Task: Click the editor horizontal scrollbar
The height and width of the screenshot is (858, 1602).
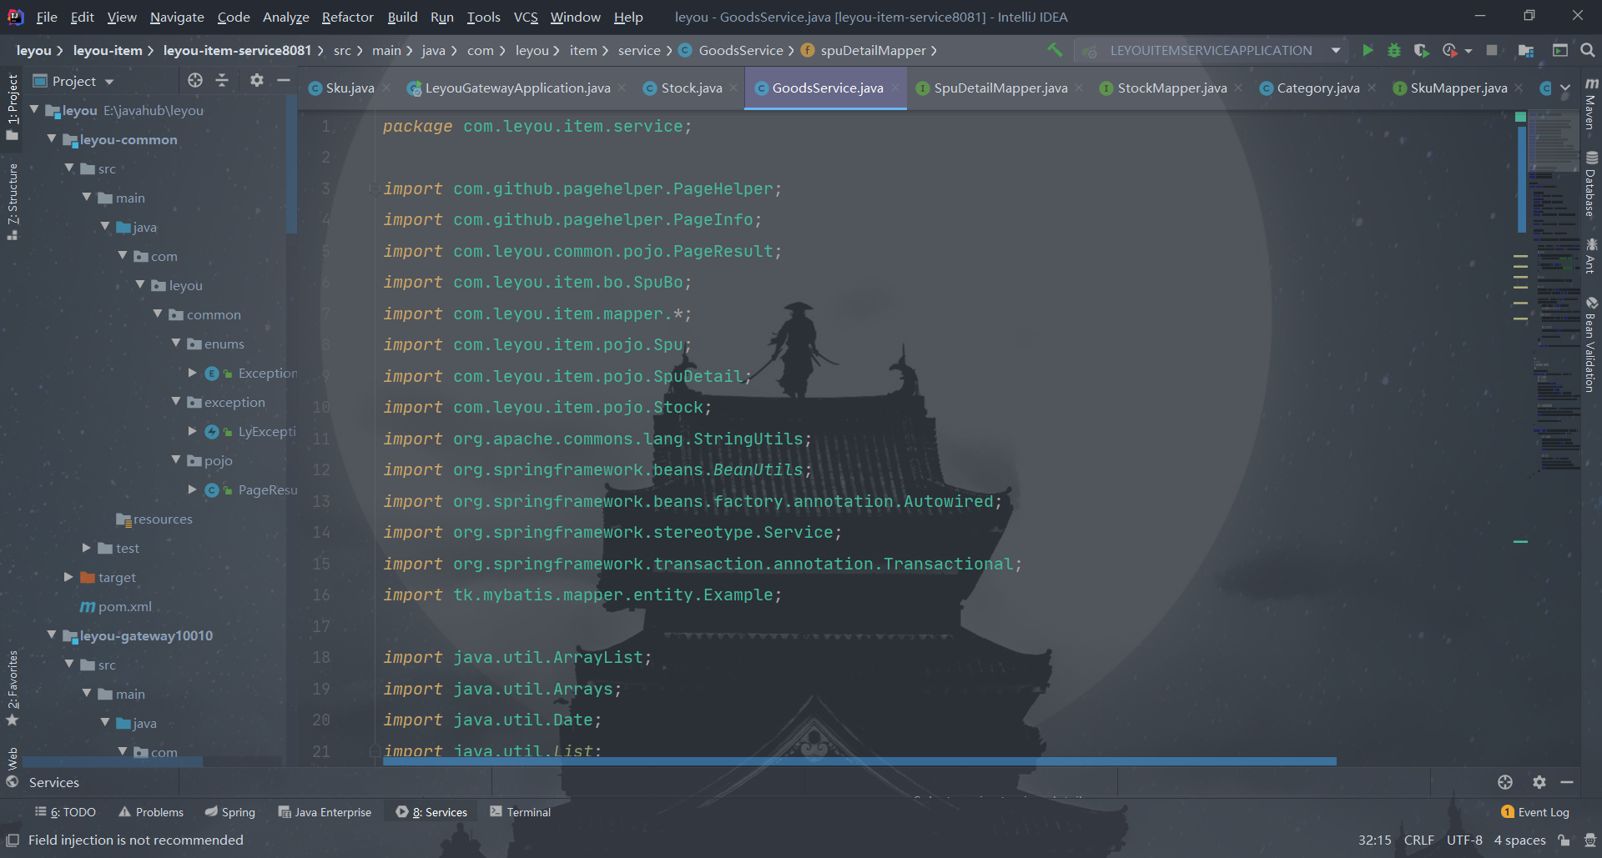Action: click(x=859, y=761)
